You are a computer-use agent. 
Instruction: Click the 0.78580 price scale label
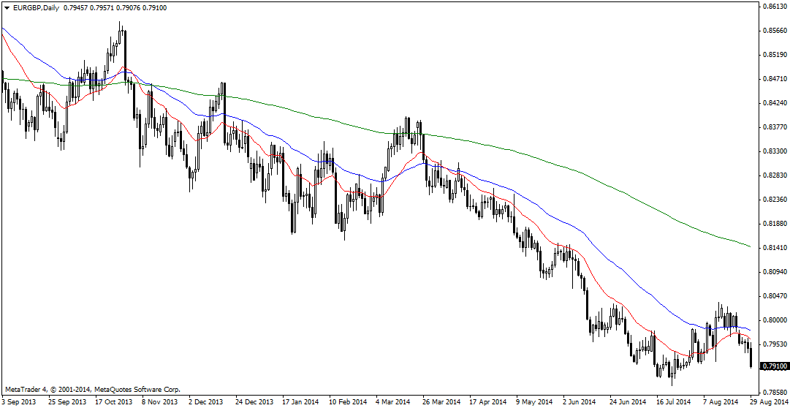point(774,393)
